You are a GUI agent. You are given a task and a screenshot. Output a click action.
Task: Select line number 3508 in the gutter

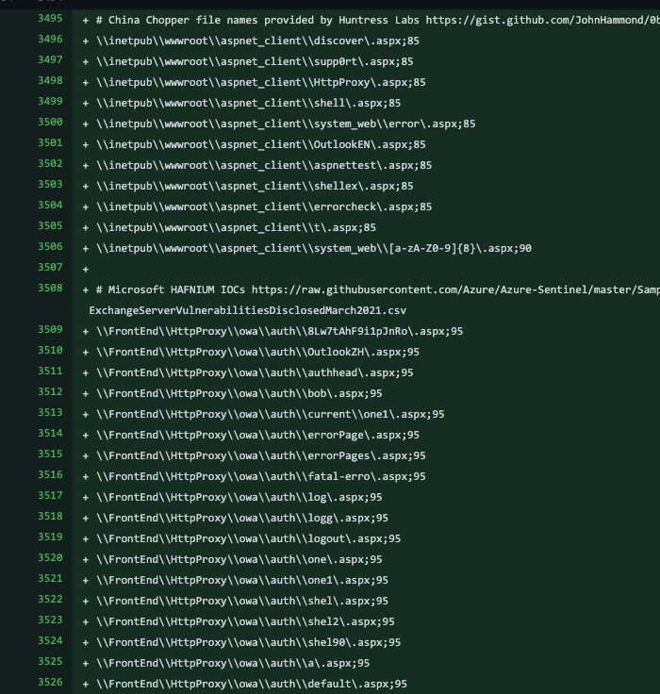tap(49, 289)
